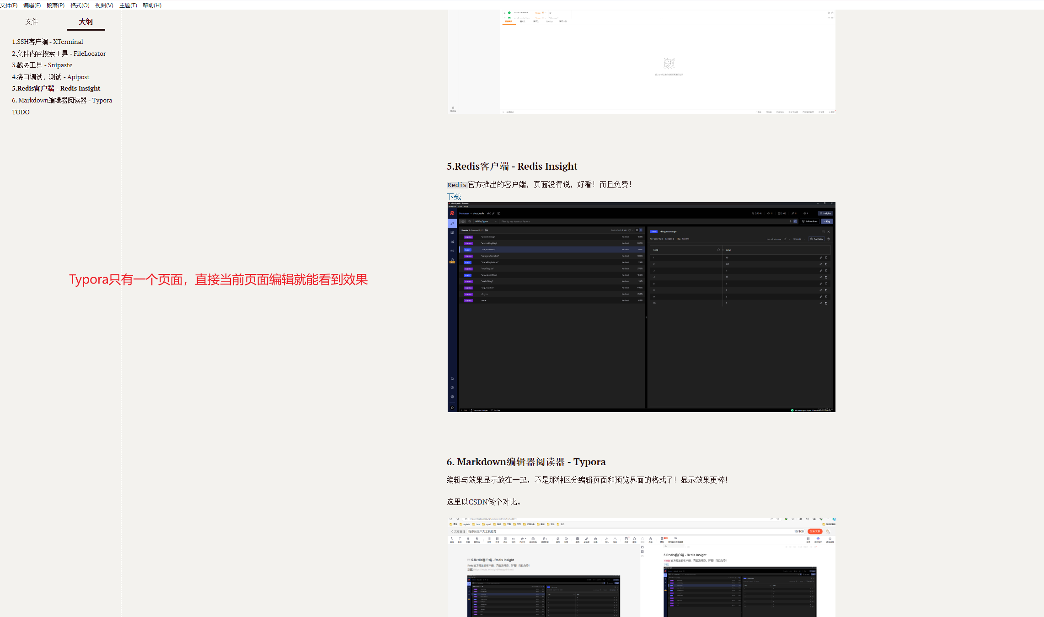
Task: Open the 帮助(H) menu
Action: tap(152, 5)
